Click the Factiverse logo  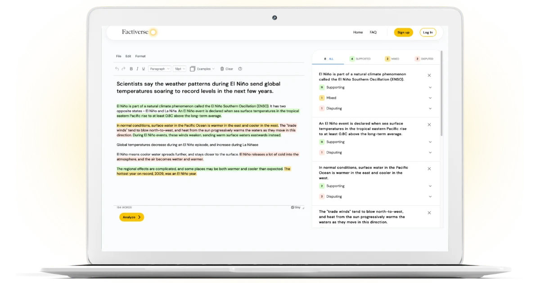pos(139,32)
